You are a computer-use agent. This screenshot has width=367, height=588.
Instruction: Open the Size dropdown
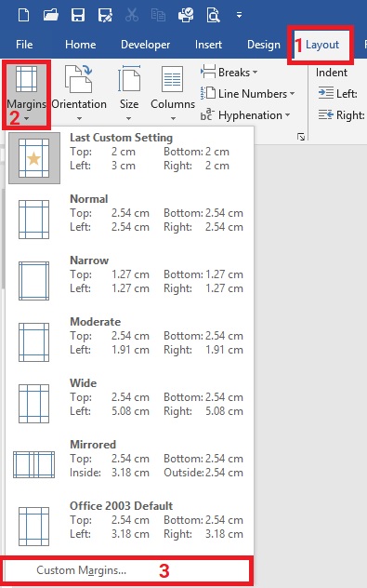pos(129,93)
